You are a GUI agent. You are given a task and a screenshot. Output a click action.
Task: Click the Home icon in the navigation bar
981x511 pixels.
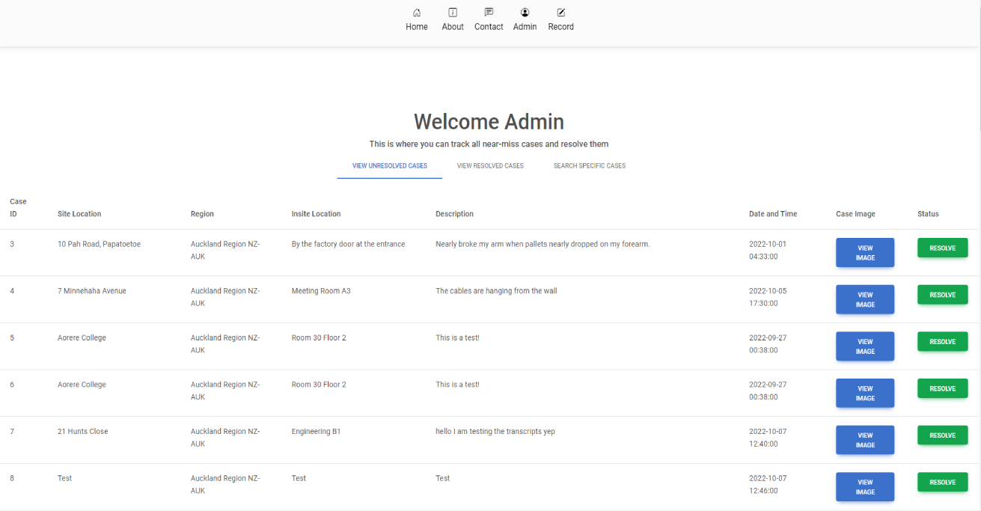coord(417,18)
